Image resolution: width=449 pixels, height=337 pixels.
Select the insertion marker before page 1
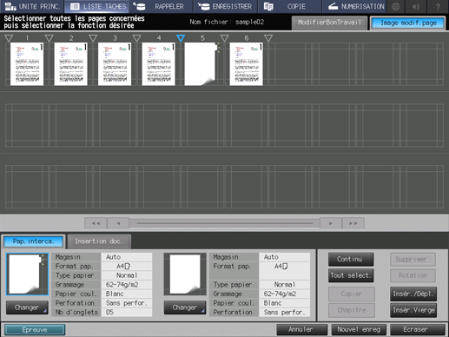click(9, 38)
